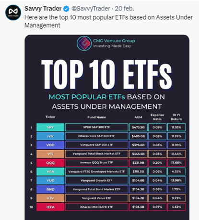Select the BND ticker cell

click(x=50, y=189)
